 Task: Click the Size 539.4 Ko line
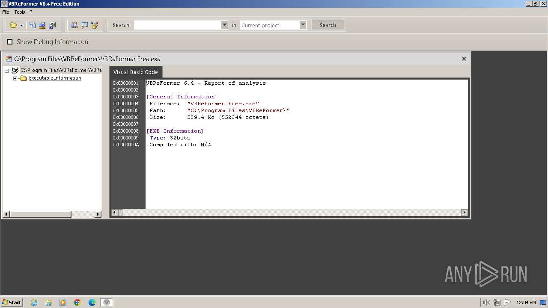208,117
